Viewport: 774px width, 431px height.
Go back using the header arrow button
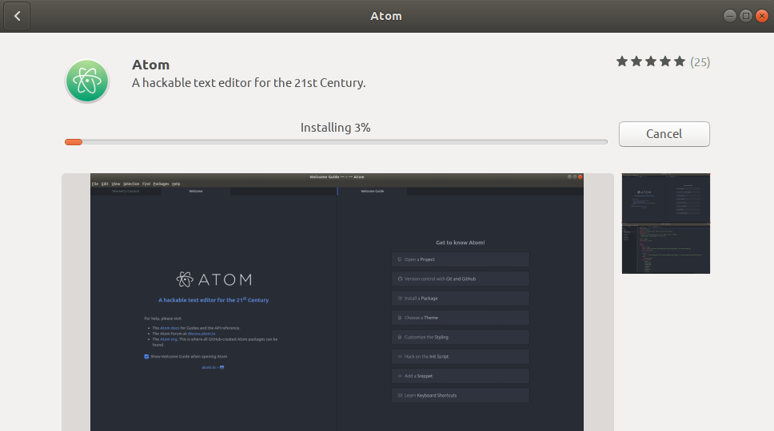click(x=17, y=16)
